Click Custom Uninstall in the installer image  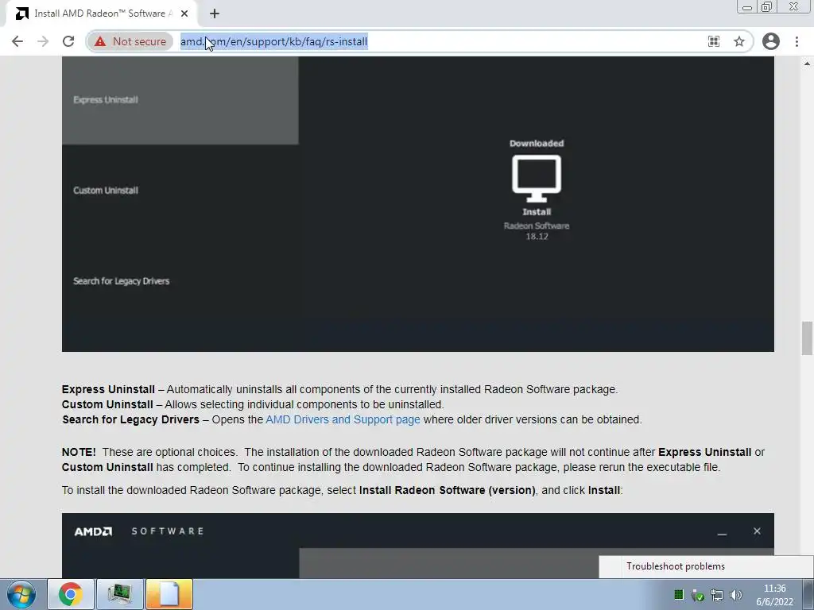tap(106, 191)
